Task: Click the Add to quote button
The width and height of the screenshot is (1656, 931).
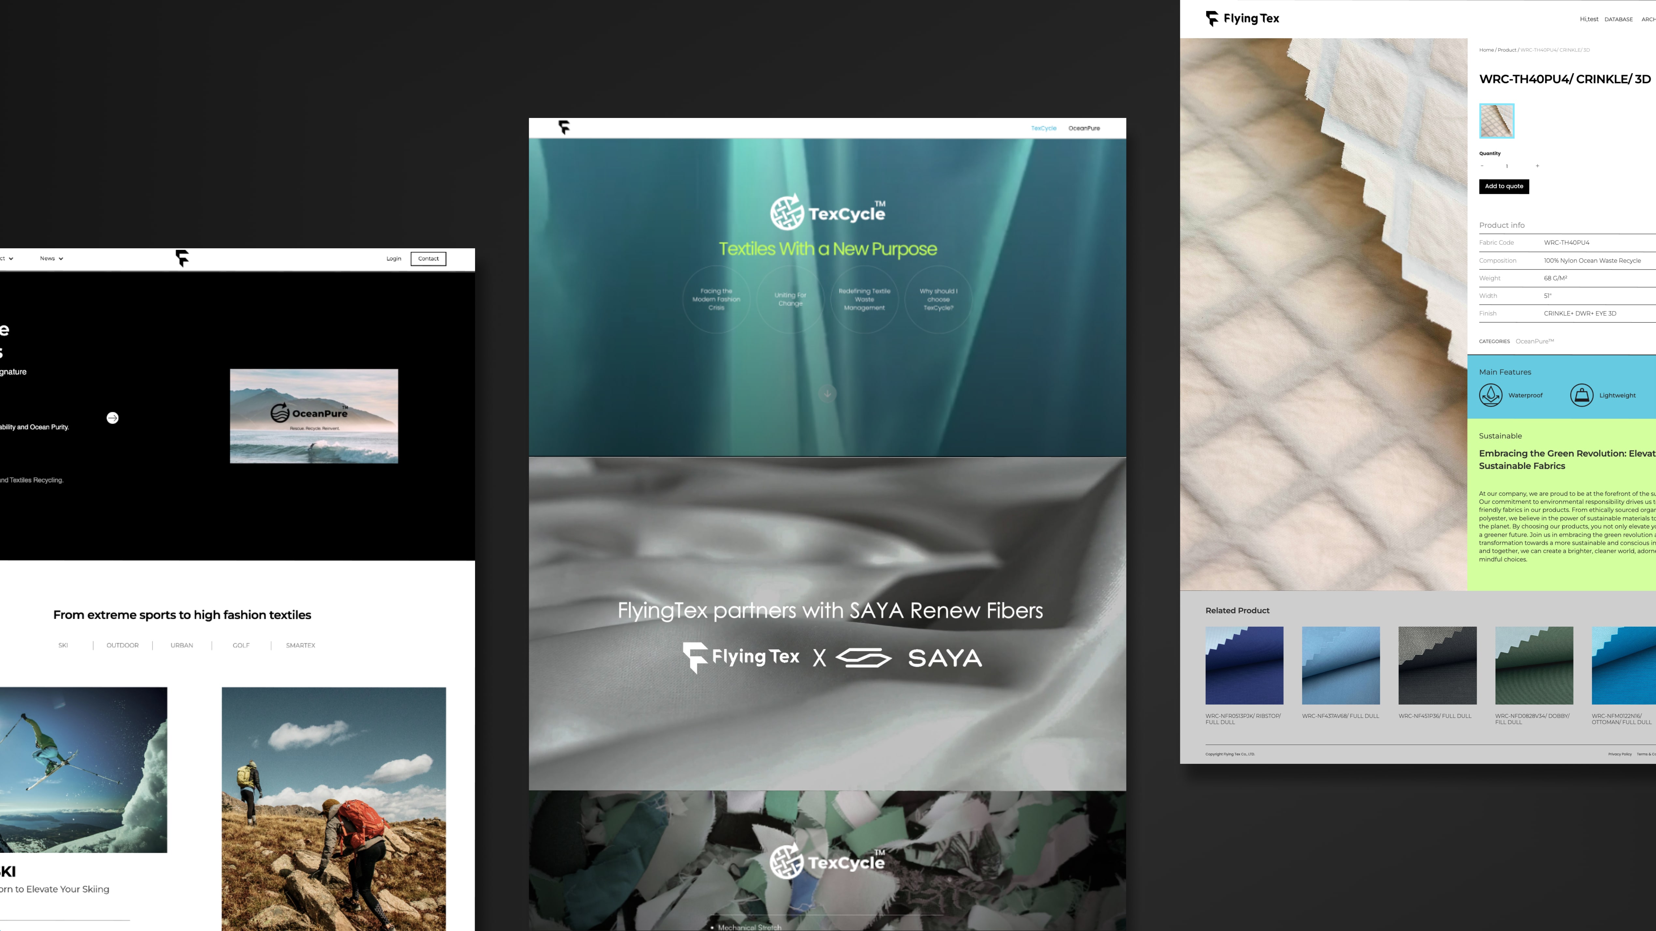Action: click(x=1504, y=186)
